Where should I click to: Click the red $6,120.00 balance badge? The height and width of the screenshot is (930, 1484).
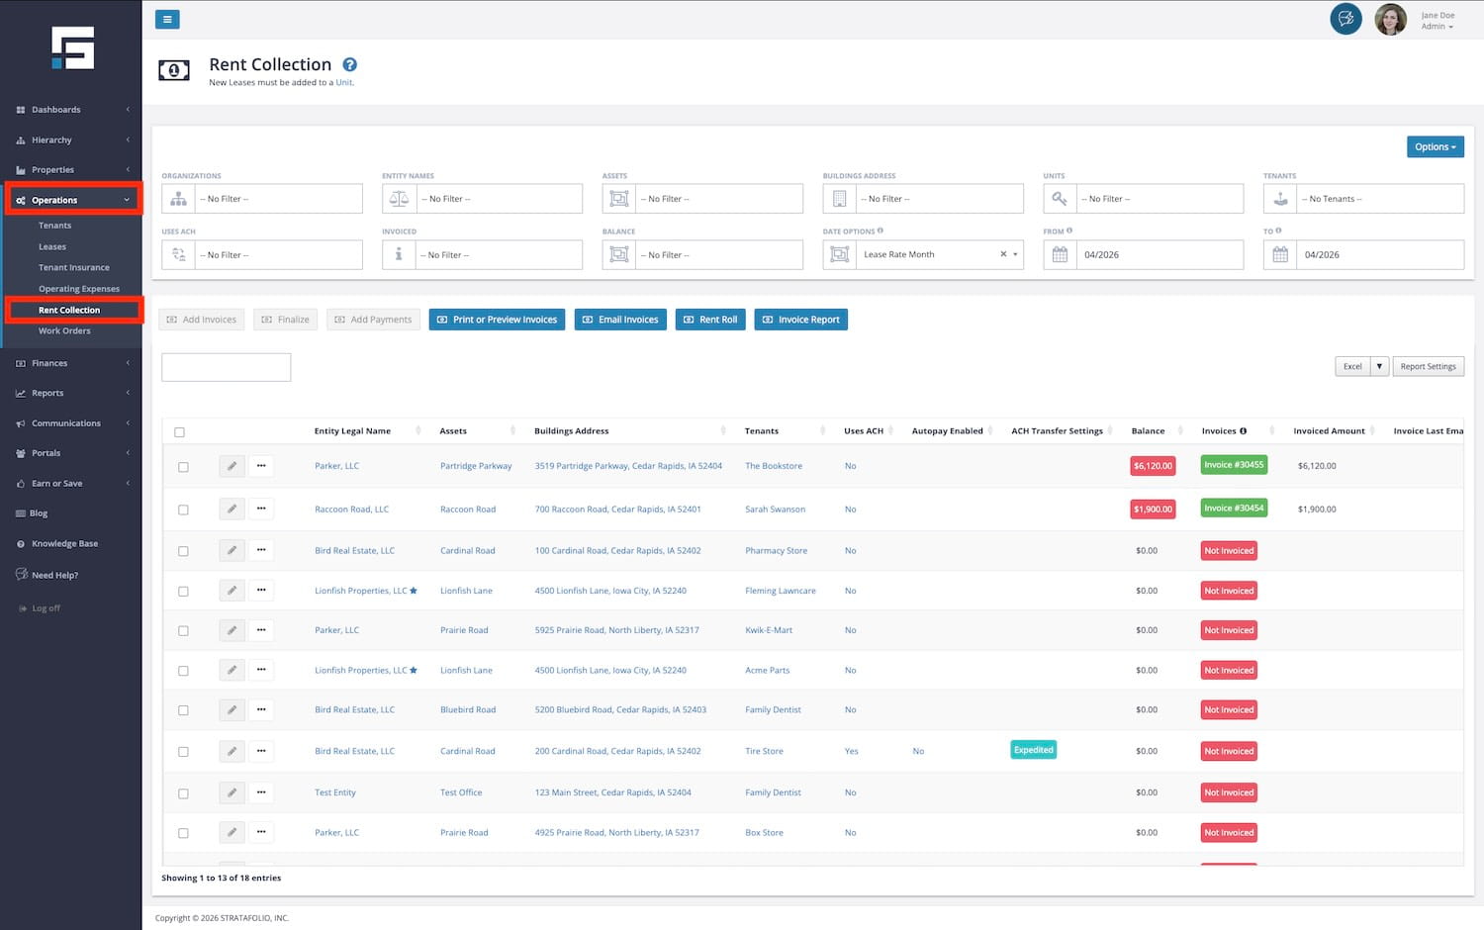1153,466
